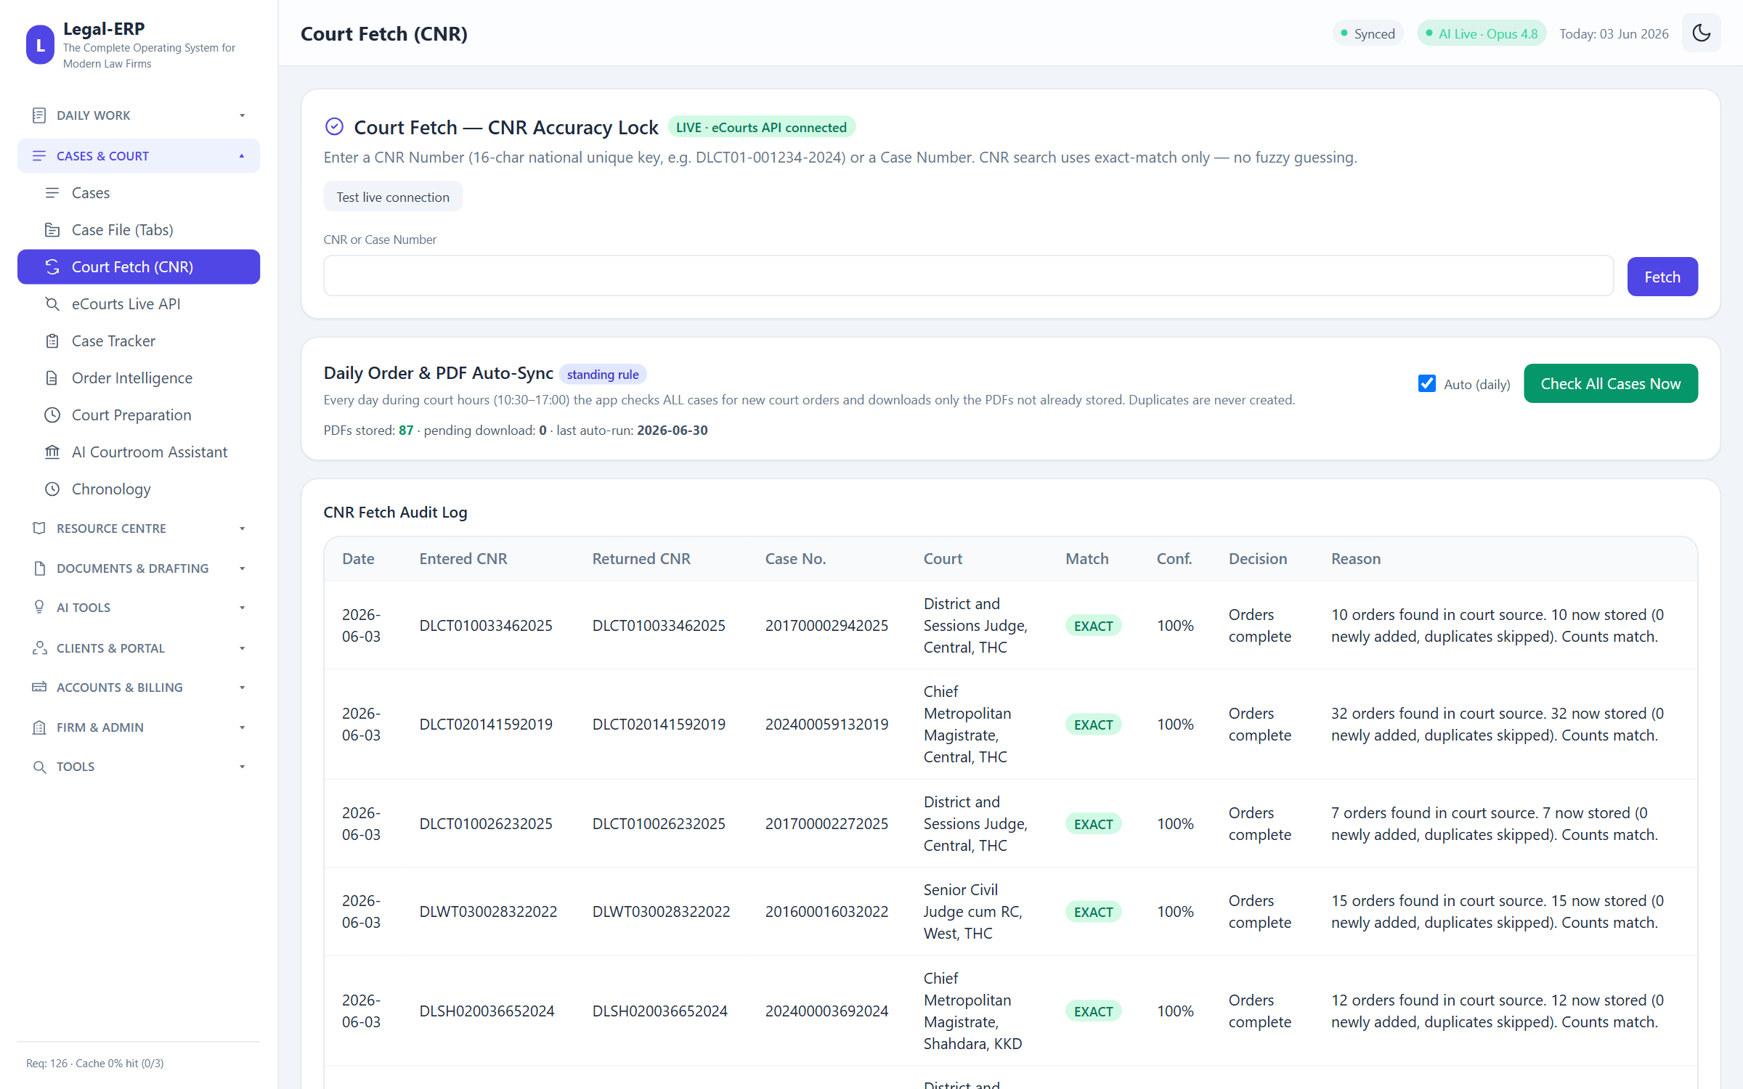Focus the CNR or Case Number field
The image size is (1743, 1089).
(968, 276)
